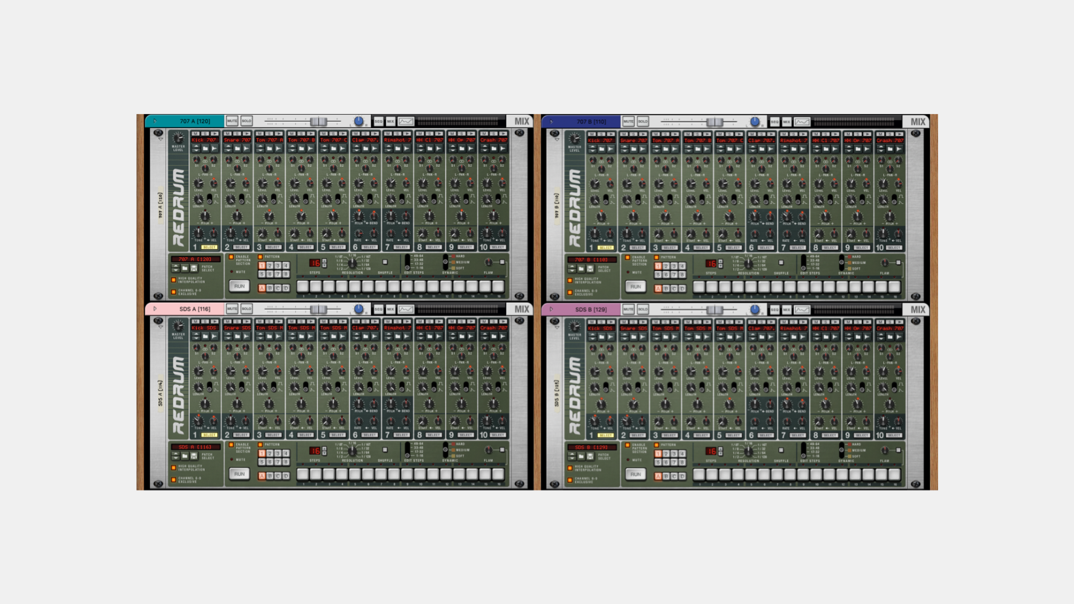Mute the 707 A device
The width and height of the screenshot is (1074, 604).
232,121
